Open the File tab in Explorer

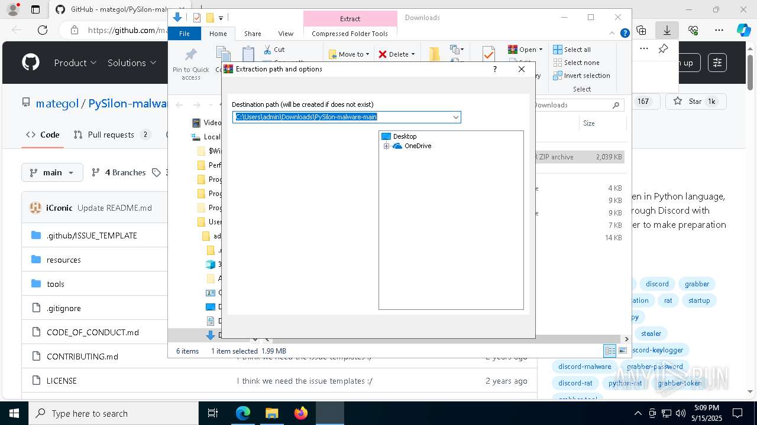point(185,34)
